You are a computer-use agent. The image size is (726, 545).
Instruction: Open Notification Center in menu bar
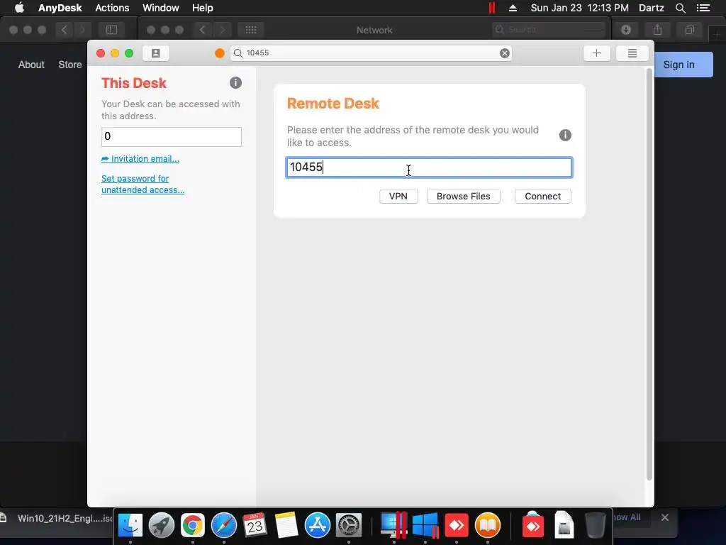(703, 8)
